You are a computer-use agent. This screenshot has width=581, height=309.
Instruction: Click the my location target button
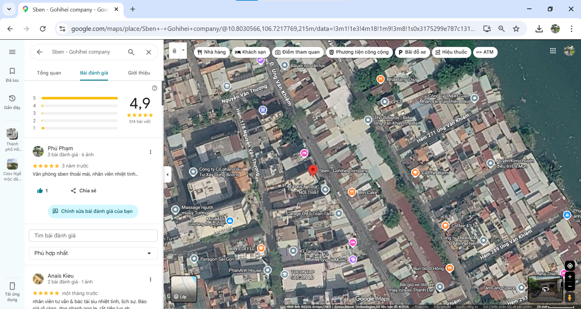tap(570, 266)
